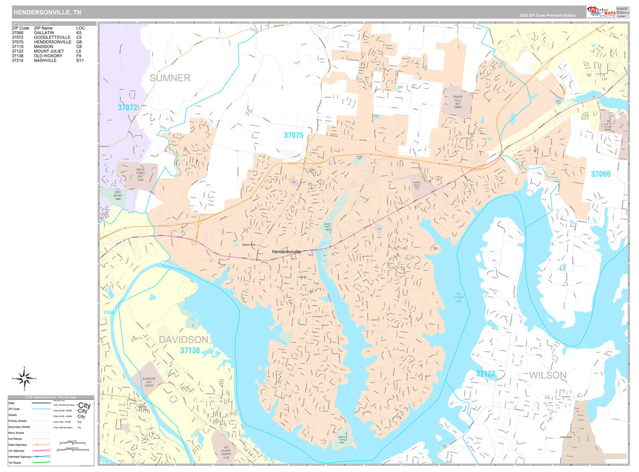Viewport: 639px width, 472px height.
Task: Click the Interstate Highways blue line sample
Action: (x=41, y=457)
